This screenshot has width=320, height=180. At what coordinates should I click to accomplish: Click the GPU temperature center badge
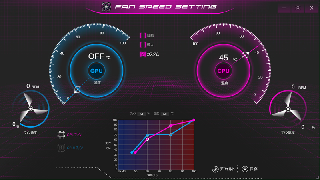click(x=96, y=71)
